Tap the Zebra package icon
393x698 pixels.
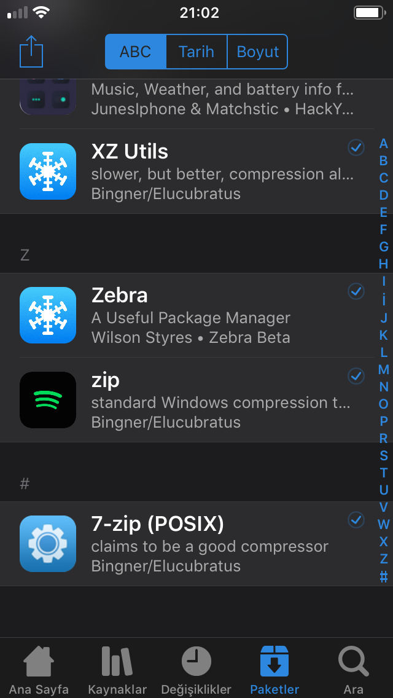48,315
